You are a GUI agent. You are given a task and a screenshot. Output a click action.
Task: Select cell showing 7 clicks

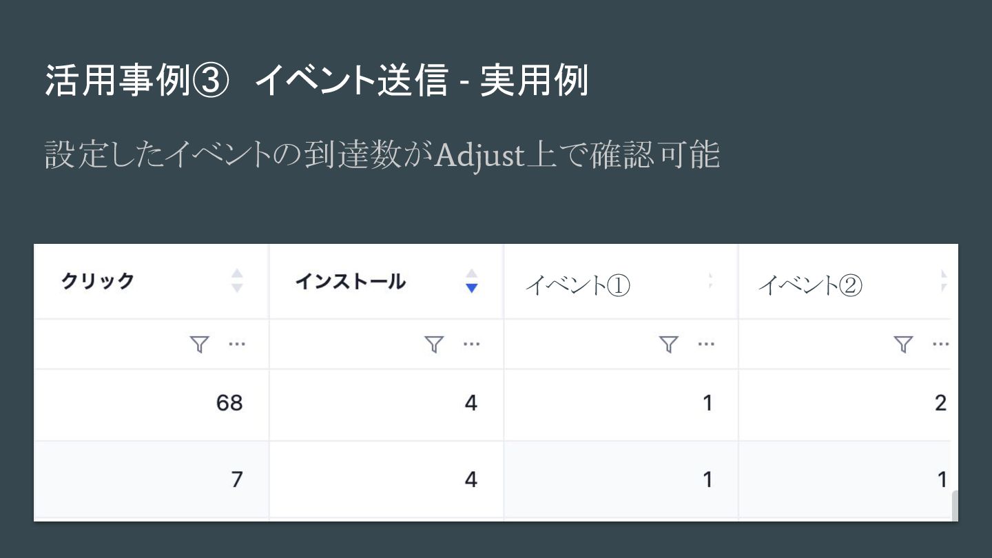151,479
